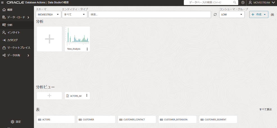
Task: Click the user profile icon
Action: tap(250, 3)
